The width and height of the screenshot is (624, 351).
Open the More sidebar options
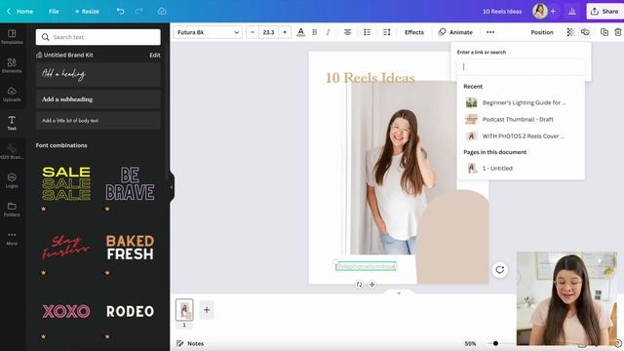(12, 238)
